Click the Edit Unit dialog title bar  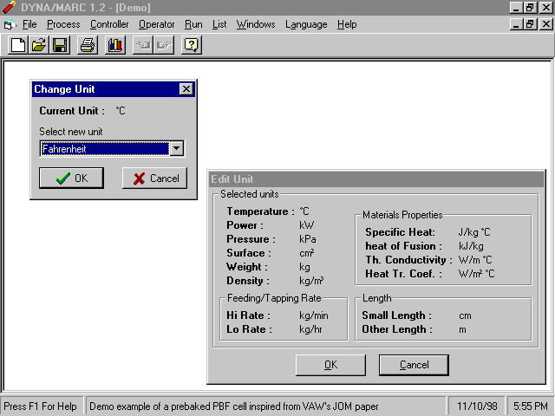click(x=376, y=179)
